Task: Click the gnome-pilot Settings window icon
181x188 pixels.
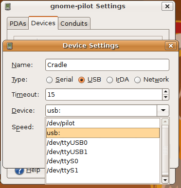Action: [8, 7]
